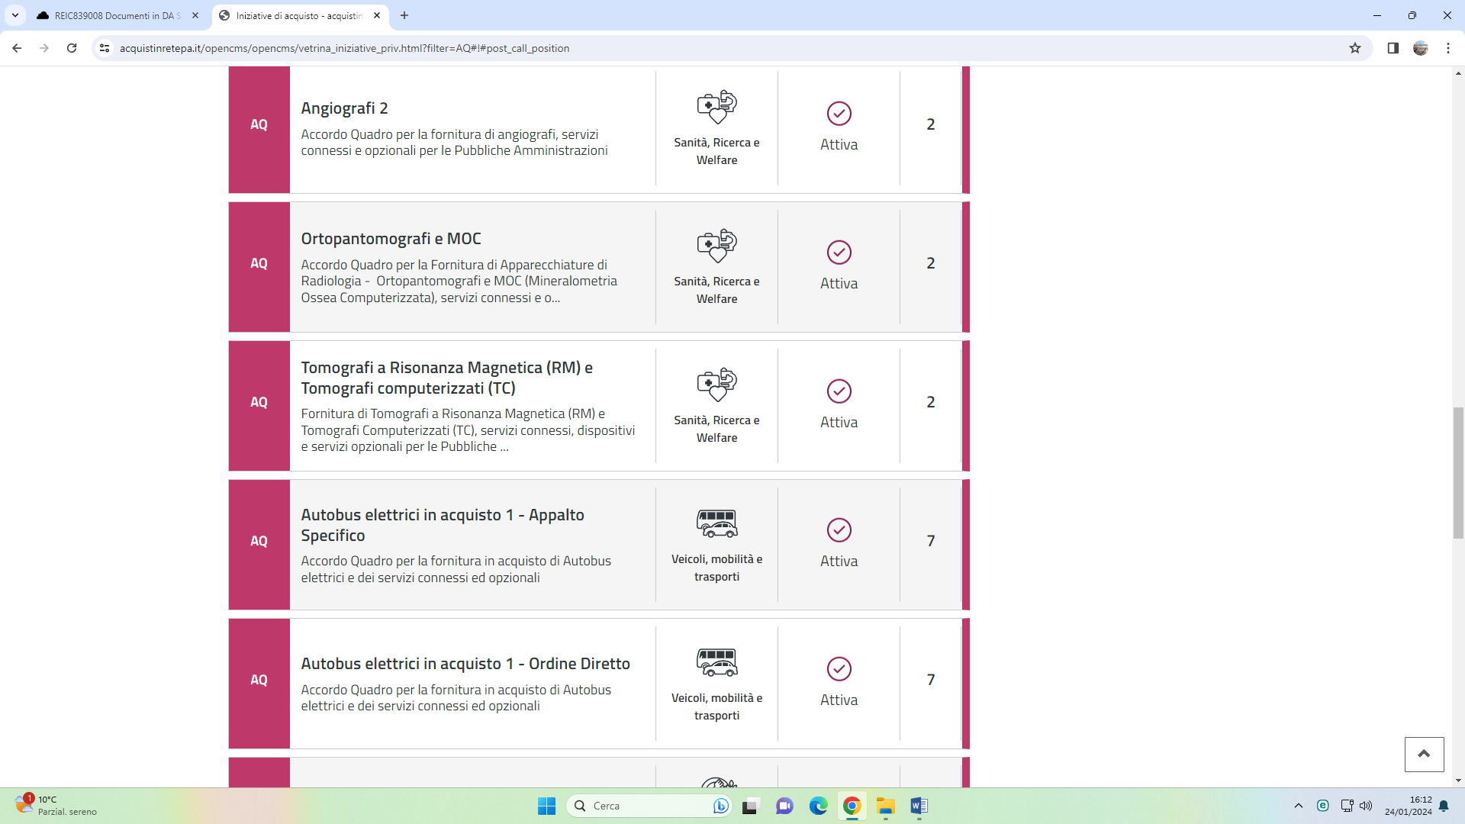Click the health icon in the Angiografi 2 row
Image resolution: width=1465 pixels, height=824 pixels.
(x=716, y=107)
